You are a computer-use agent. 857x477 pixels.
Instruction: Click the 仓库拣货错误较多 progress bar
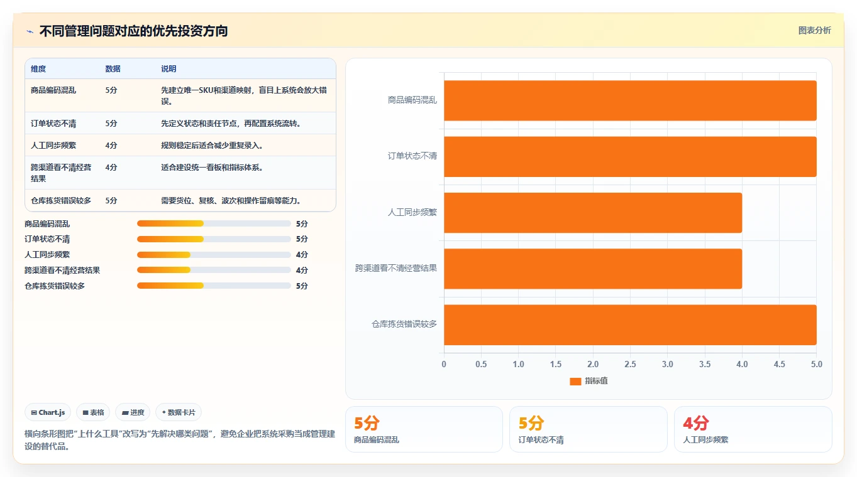click(214, 286)
